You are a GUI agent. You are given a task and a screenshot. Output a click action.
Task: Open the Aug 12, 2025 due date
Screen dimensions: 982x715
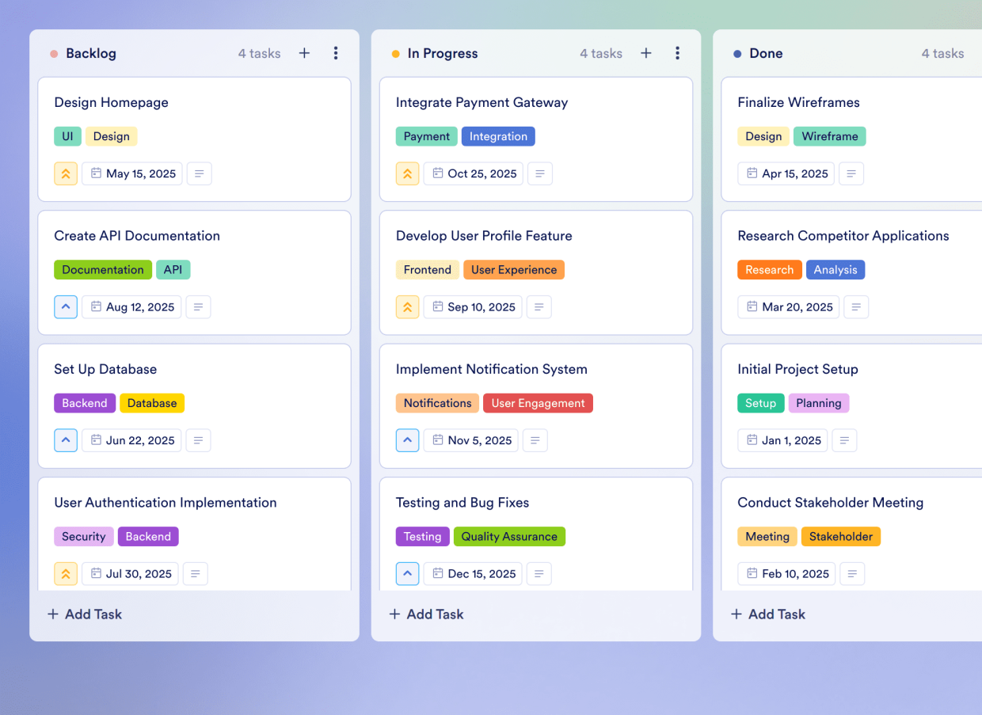[131, 306]
